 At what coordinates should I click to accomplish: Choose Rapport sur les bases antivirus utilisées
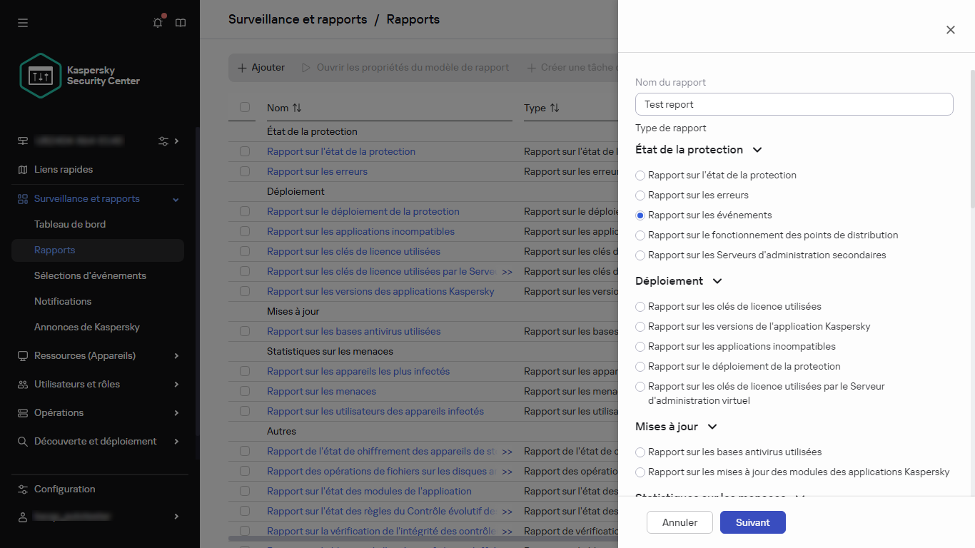tap(640, 452)
